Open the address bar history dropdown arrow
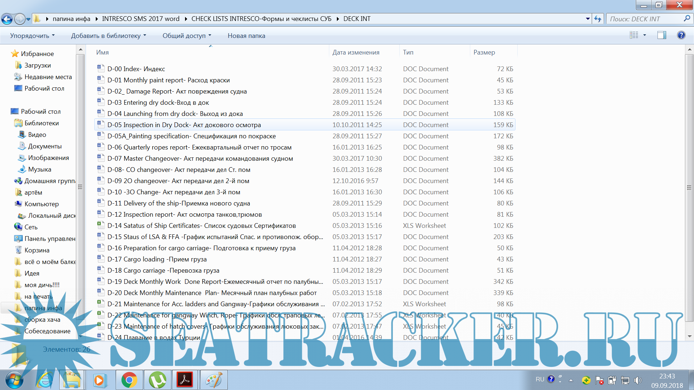Image resolution: width=694 pixels, height=390 pixels. coord(588,19)
